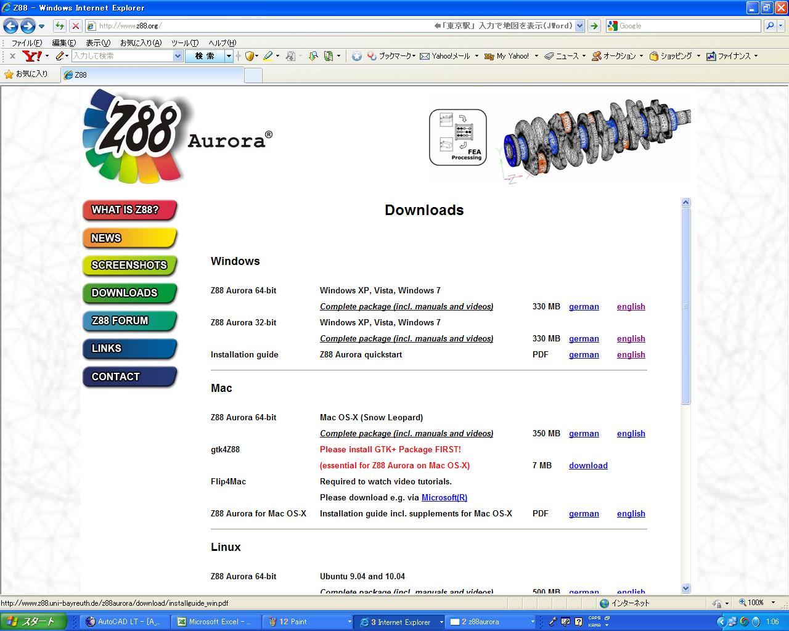Open the 検索 button dropdown arrow
Viewport: 789px width, 631px height.
click(x=229, y=56)
